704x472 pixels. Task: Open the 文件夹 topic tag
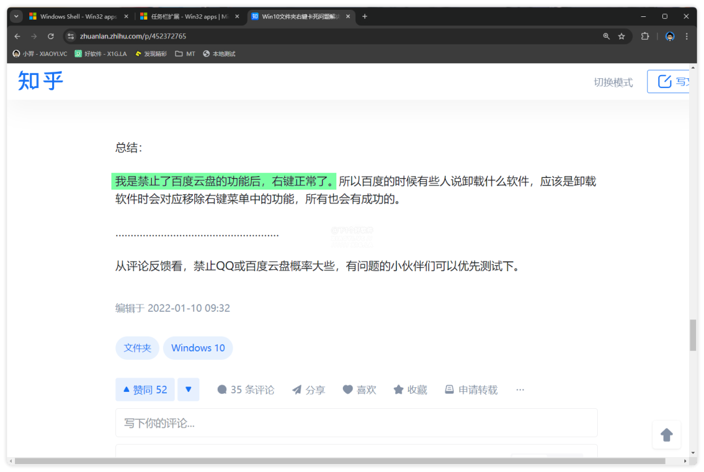click(138, 348)
